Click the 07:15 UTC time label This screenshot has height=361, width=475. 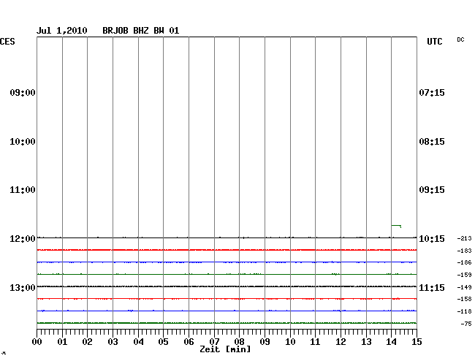point(432,93)
